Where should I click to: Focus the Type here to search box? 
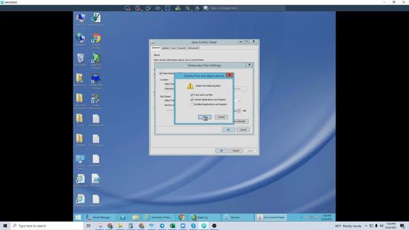[47, 226]
